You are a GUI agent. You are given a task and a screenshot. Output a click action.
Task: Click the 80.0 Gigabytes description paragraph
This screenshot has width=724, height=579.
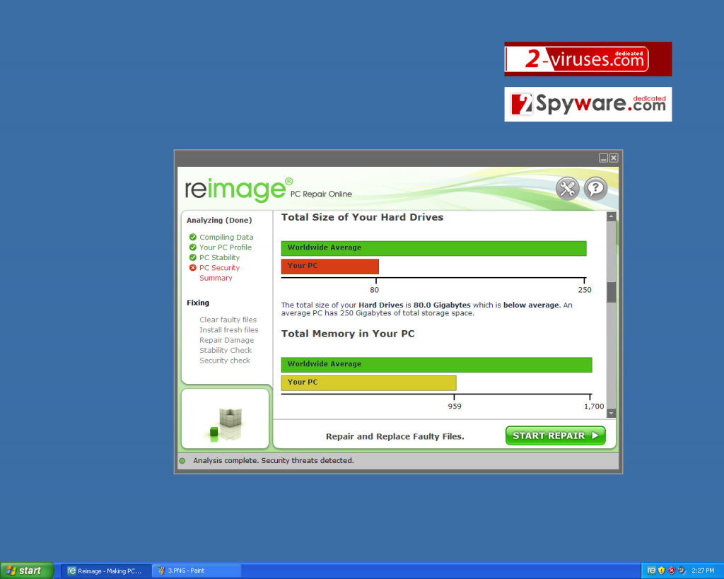point(426,309)
